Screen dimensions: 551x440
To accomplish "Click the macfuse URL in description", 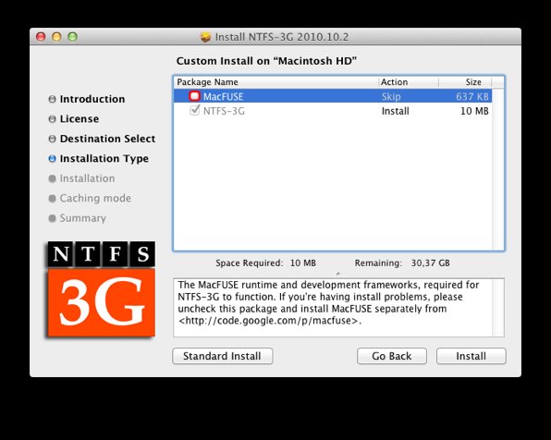I will 270,321.
